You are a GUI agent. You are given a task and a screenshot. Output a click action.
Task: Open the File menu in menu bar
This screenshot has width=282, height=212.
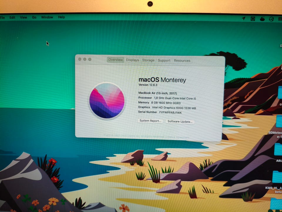pyautogui.click(x=2, y=17)
